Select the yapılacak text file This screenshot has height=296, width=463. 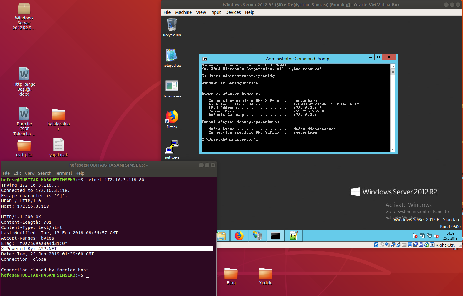(58, 147)
